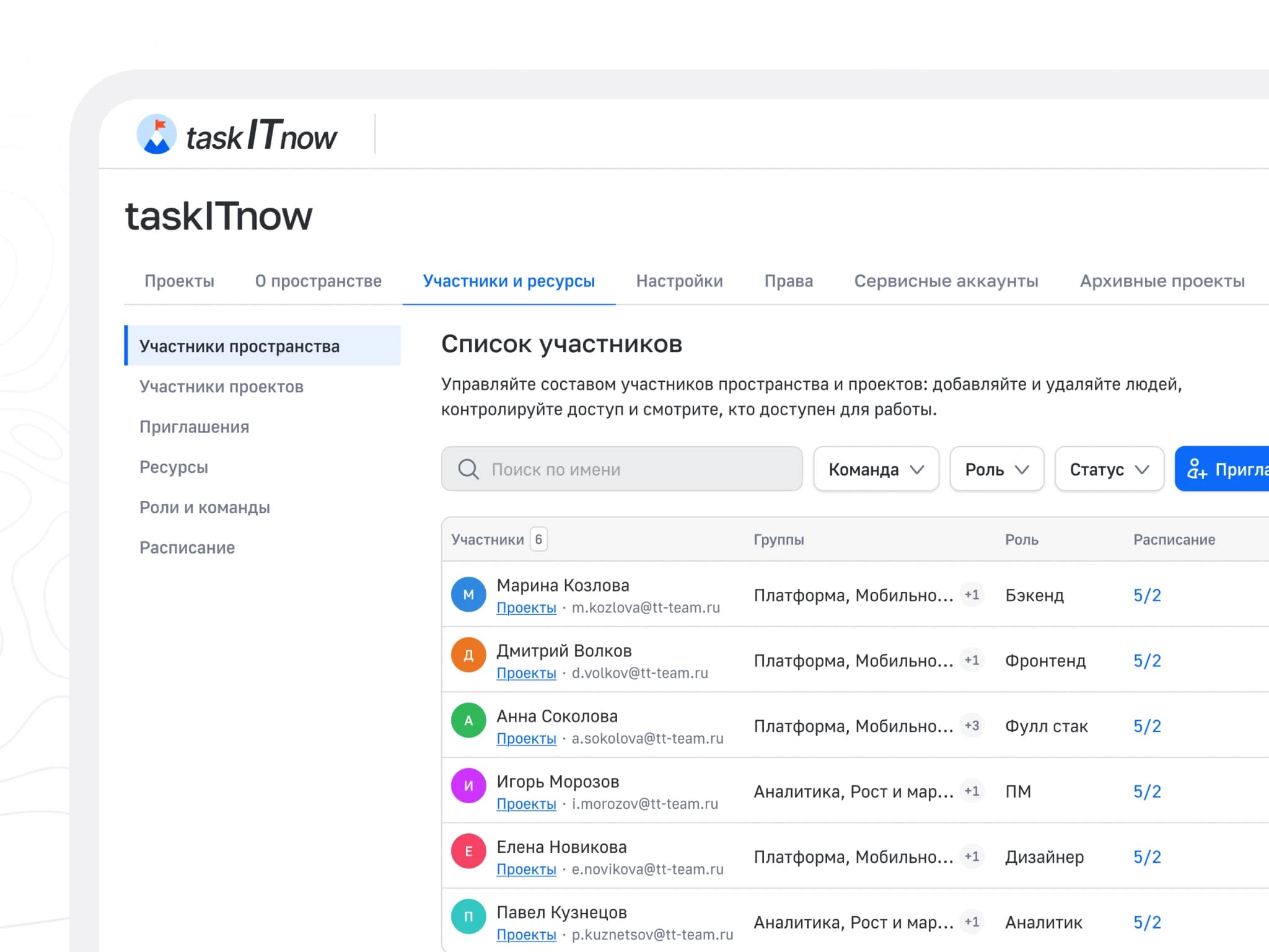1269x952 pixels.
Task: Expand the Статус filter dropdown
Action: pyautogui.click(x=1109, y=469)
